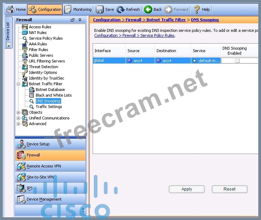Screen dimensions: 261x220
Task: Click the Apply button
Action: [186, 189]
